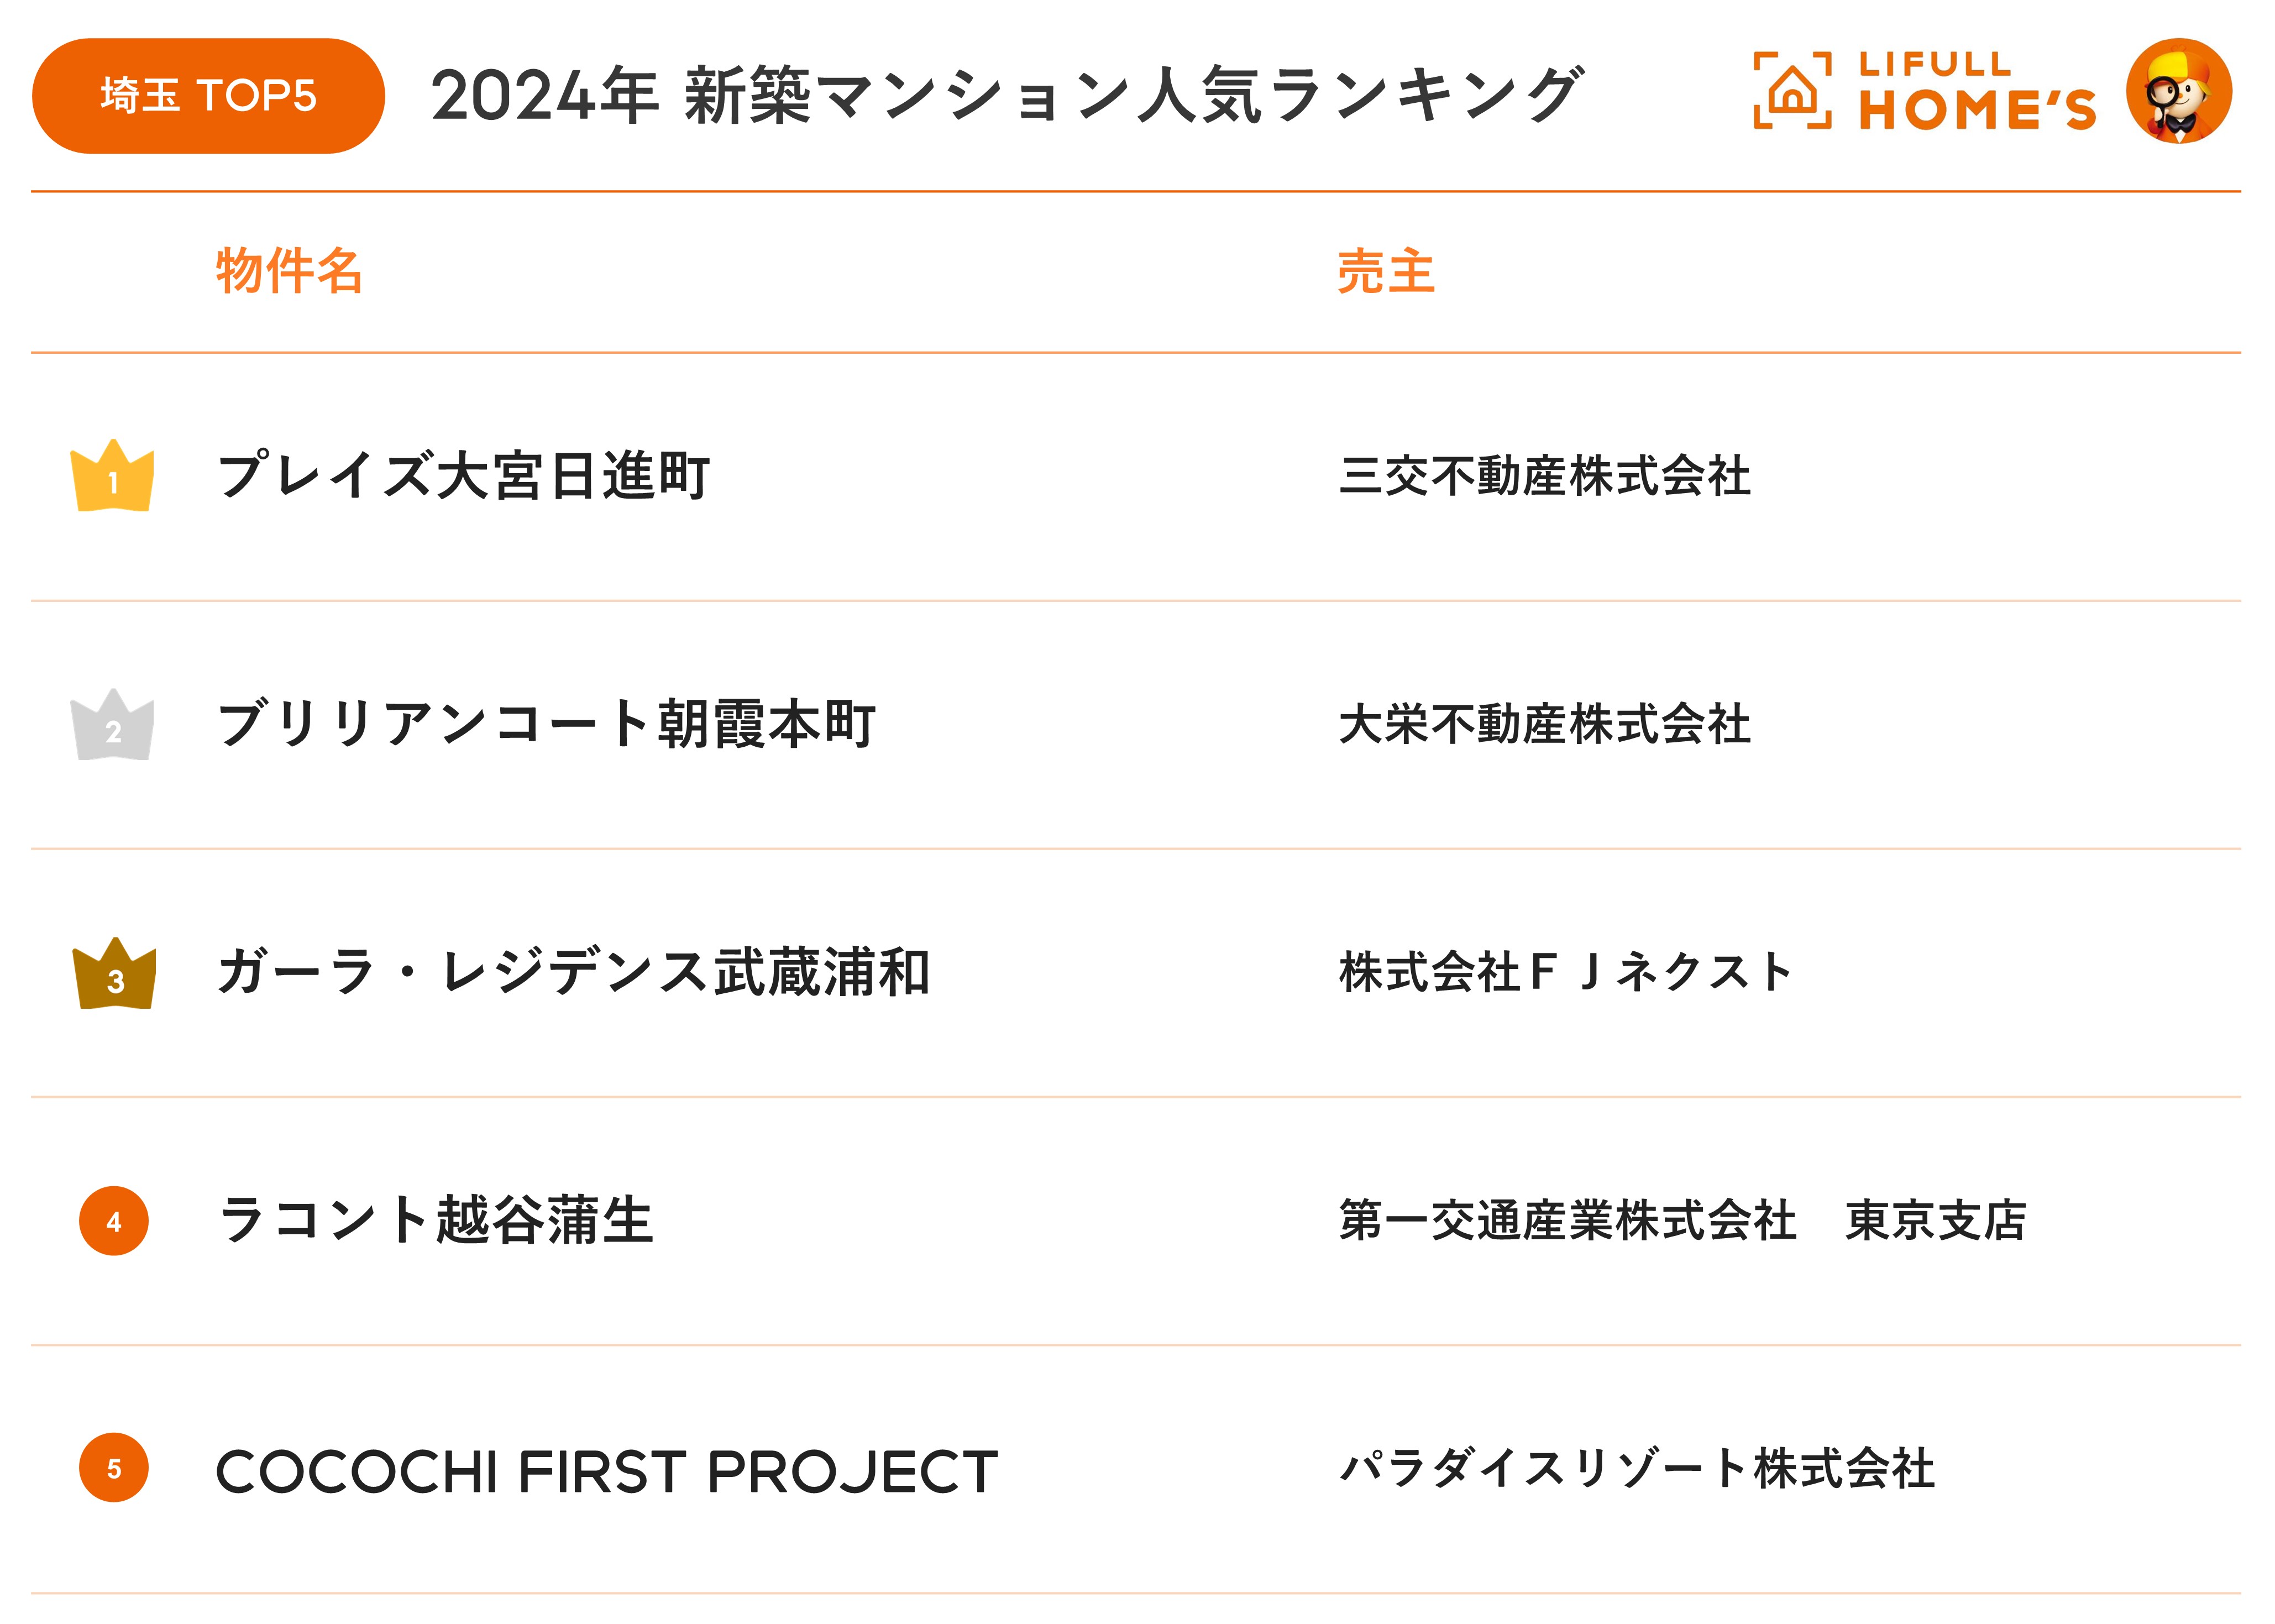This screenshot has height=1624, width=2275.
Task: Click the 2024年 新築マンション人気ランキング title
Action: point(1006,96)
